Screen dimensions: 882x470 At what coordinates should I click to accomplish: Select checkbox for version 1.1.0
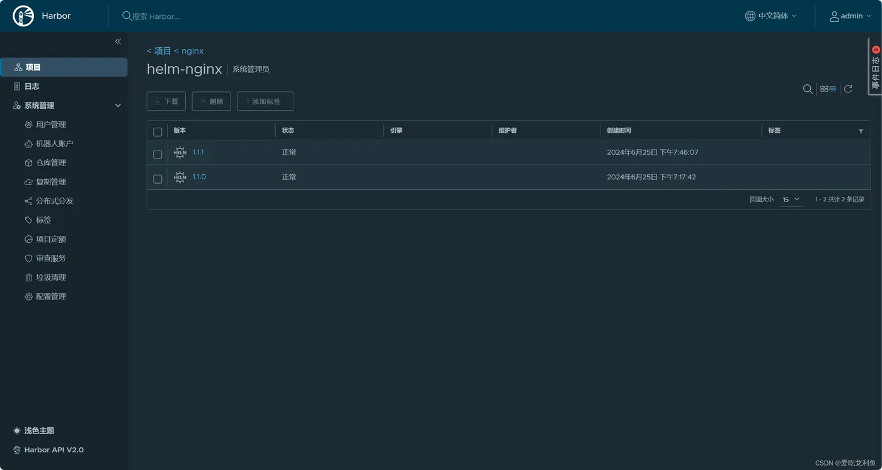click(x=157, y=179)
